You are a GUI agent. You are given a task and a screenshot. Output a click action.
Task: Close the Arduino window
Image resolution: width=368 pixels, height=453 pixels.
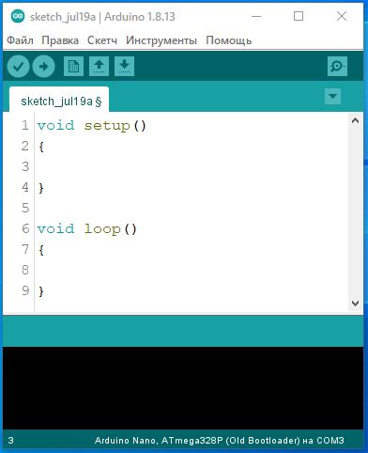click(x=342, y=16)
